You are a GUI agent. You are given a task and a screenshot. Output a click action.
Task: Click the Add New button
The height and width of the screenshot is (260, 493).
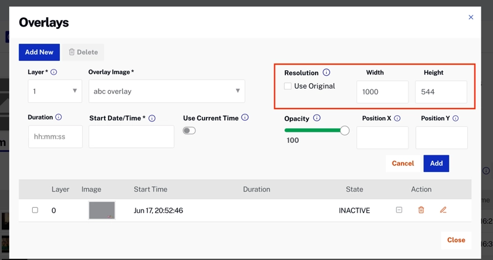click(x=39, y=52)
